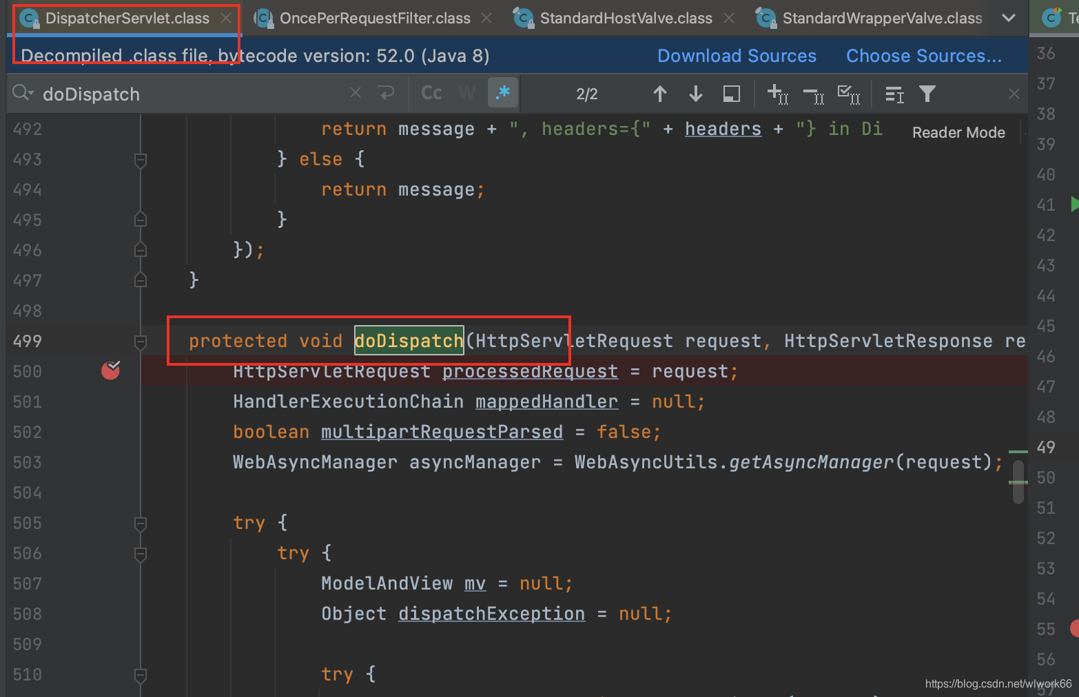Collapse the doDispatch method at line 499
Image resolution: width=1079 pixels, height=697 pixels.
pyautogui.click(x=141, y=342)
